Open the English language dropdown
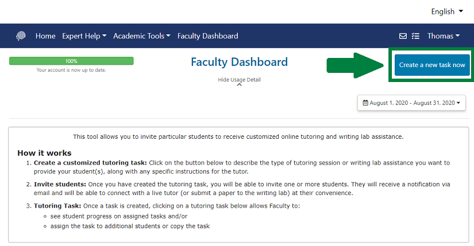The width and height of the screenshot is (474, 246). pyautogui.click(x=450, y=11)
